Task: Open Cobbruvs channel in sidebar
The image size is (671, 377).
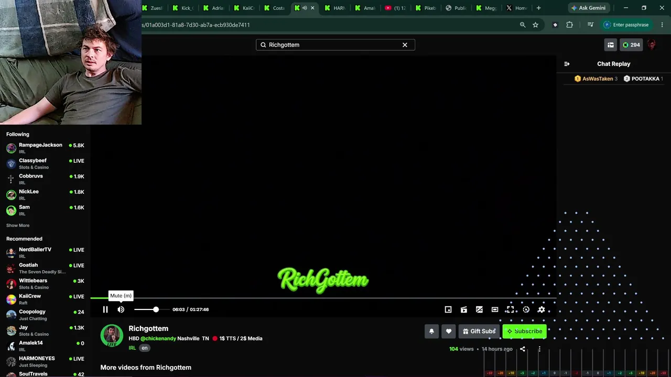Action: coord(45,179)
